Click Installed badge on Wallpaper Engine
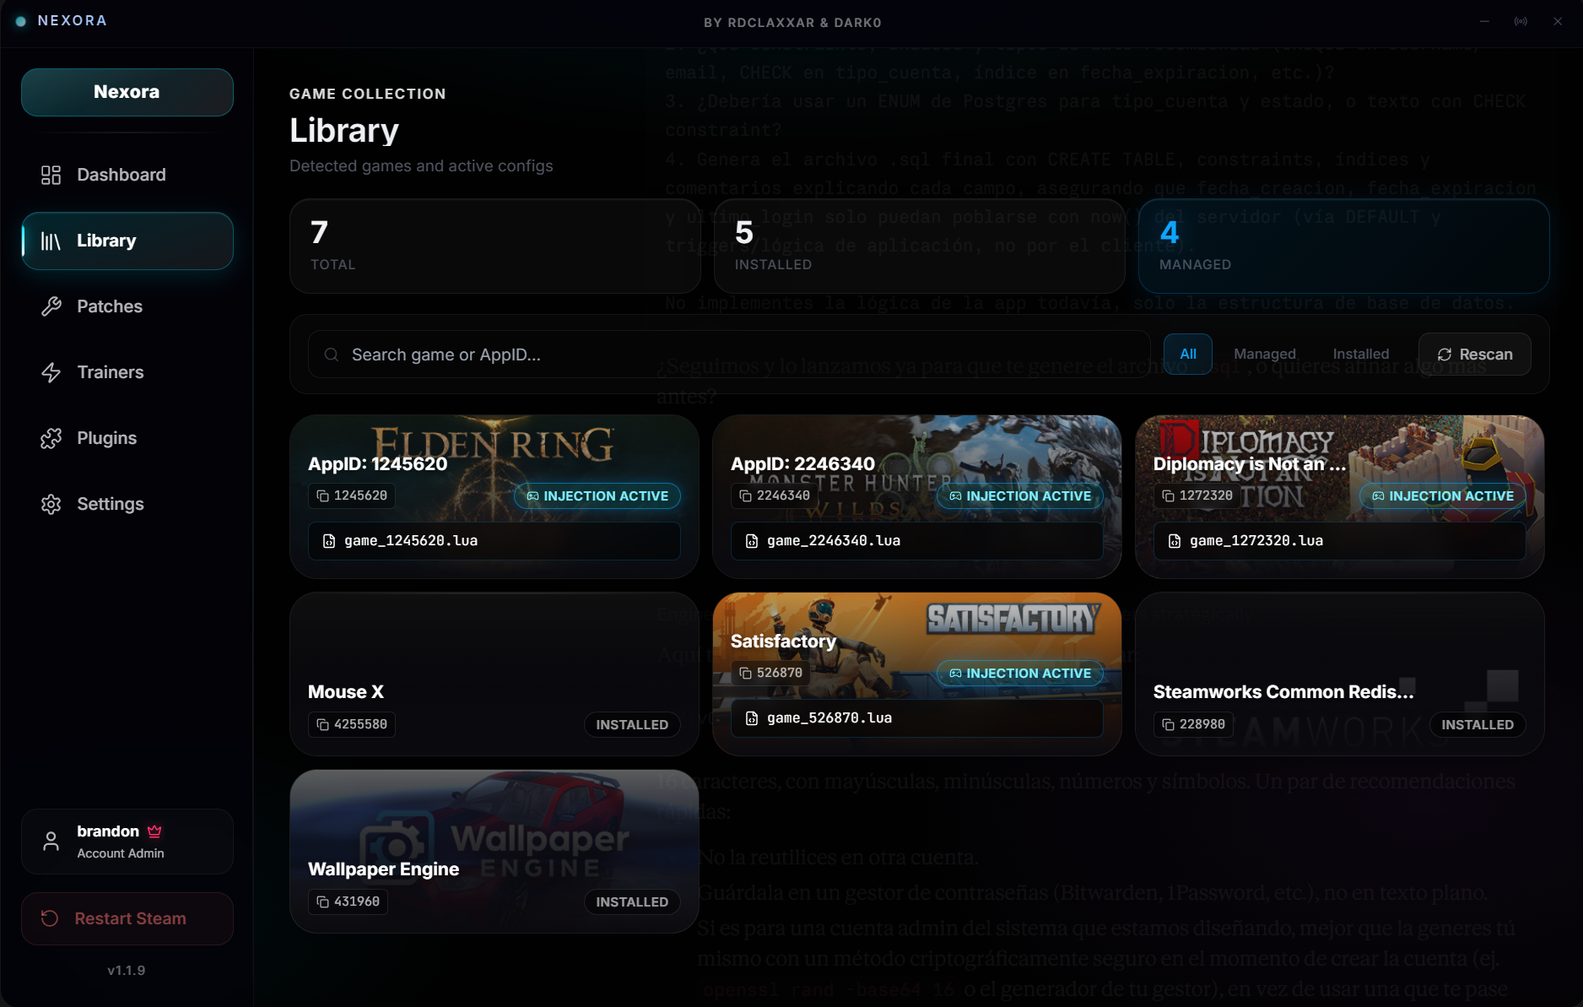Viewport: 1583px width, 1007px height. click(x=632, y=901)
